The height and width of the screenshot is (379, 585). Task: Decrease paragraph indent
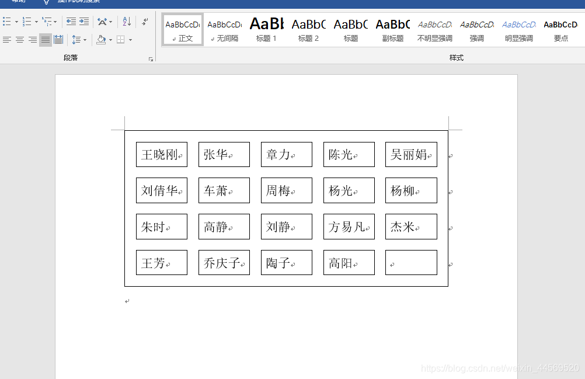click(x=71, y=21)
